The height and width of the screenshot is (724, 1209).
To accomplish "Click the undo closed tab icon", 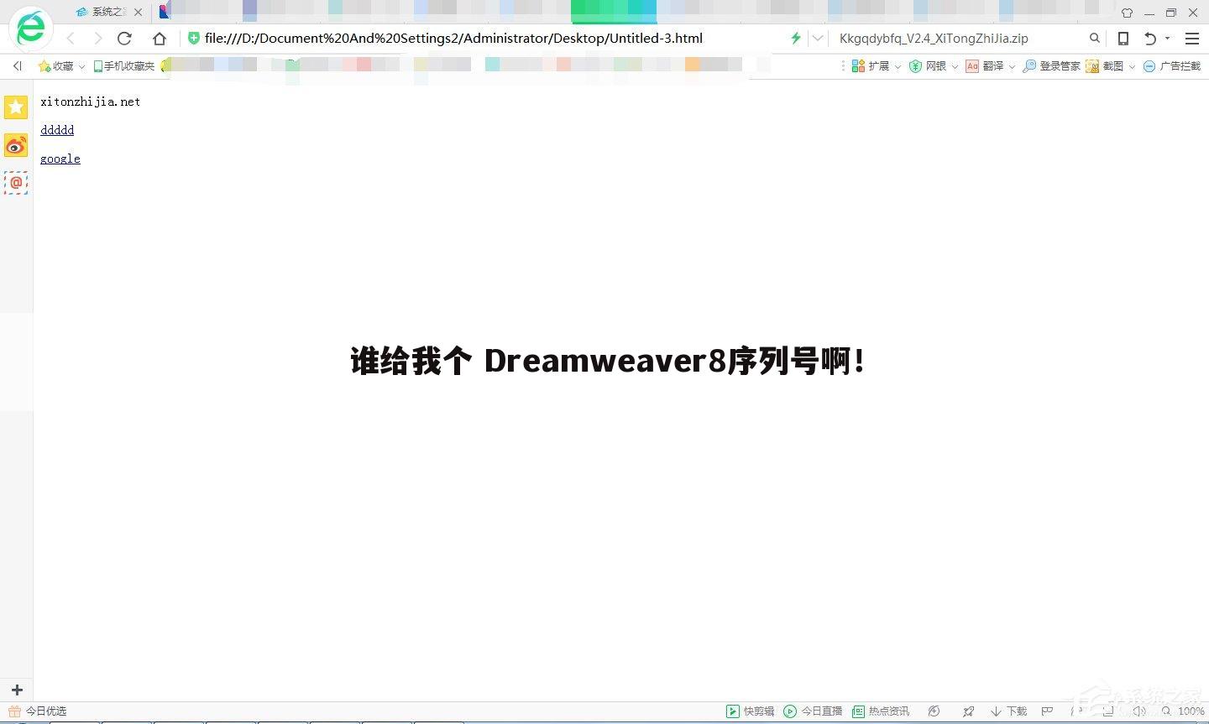I will 1150,39.
